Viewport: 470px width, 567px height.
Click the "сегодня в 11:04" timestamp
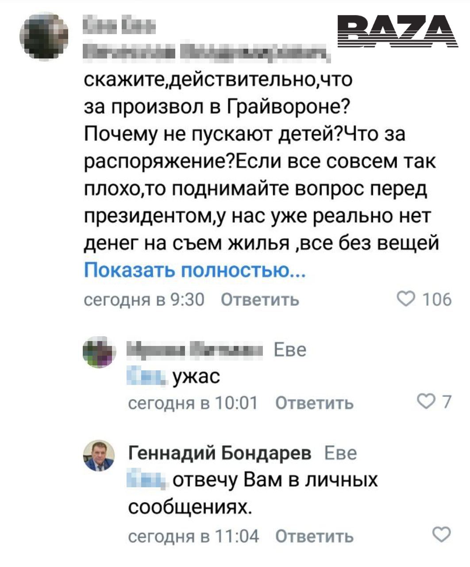193,536
